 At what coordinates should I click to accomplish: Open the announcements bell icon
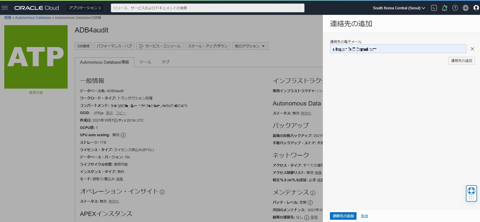(445, 8)
